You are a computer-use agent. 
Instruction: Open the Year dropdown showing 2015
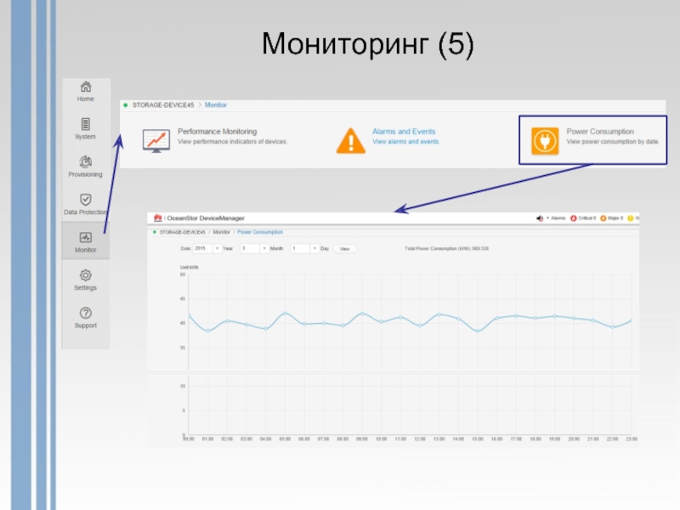207,248
